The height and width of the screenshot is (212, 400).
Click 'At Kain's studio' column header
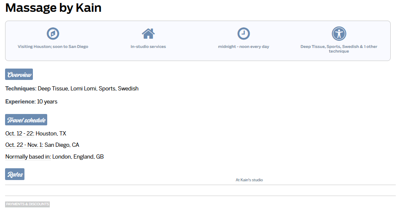click(x=249, y=180)
